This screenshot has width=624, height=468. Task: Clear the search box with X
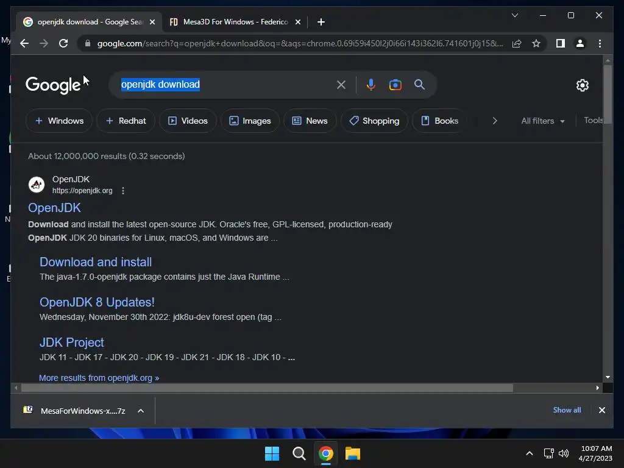[341, 85]
